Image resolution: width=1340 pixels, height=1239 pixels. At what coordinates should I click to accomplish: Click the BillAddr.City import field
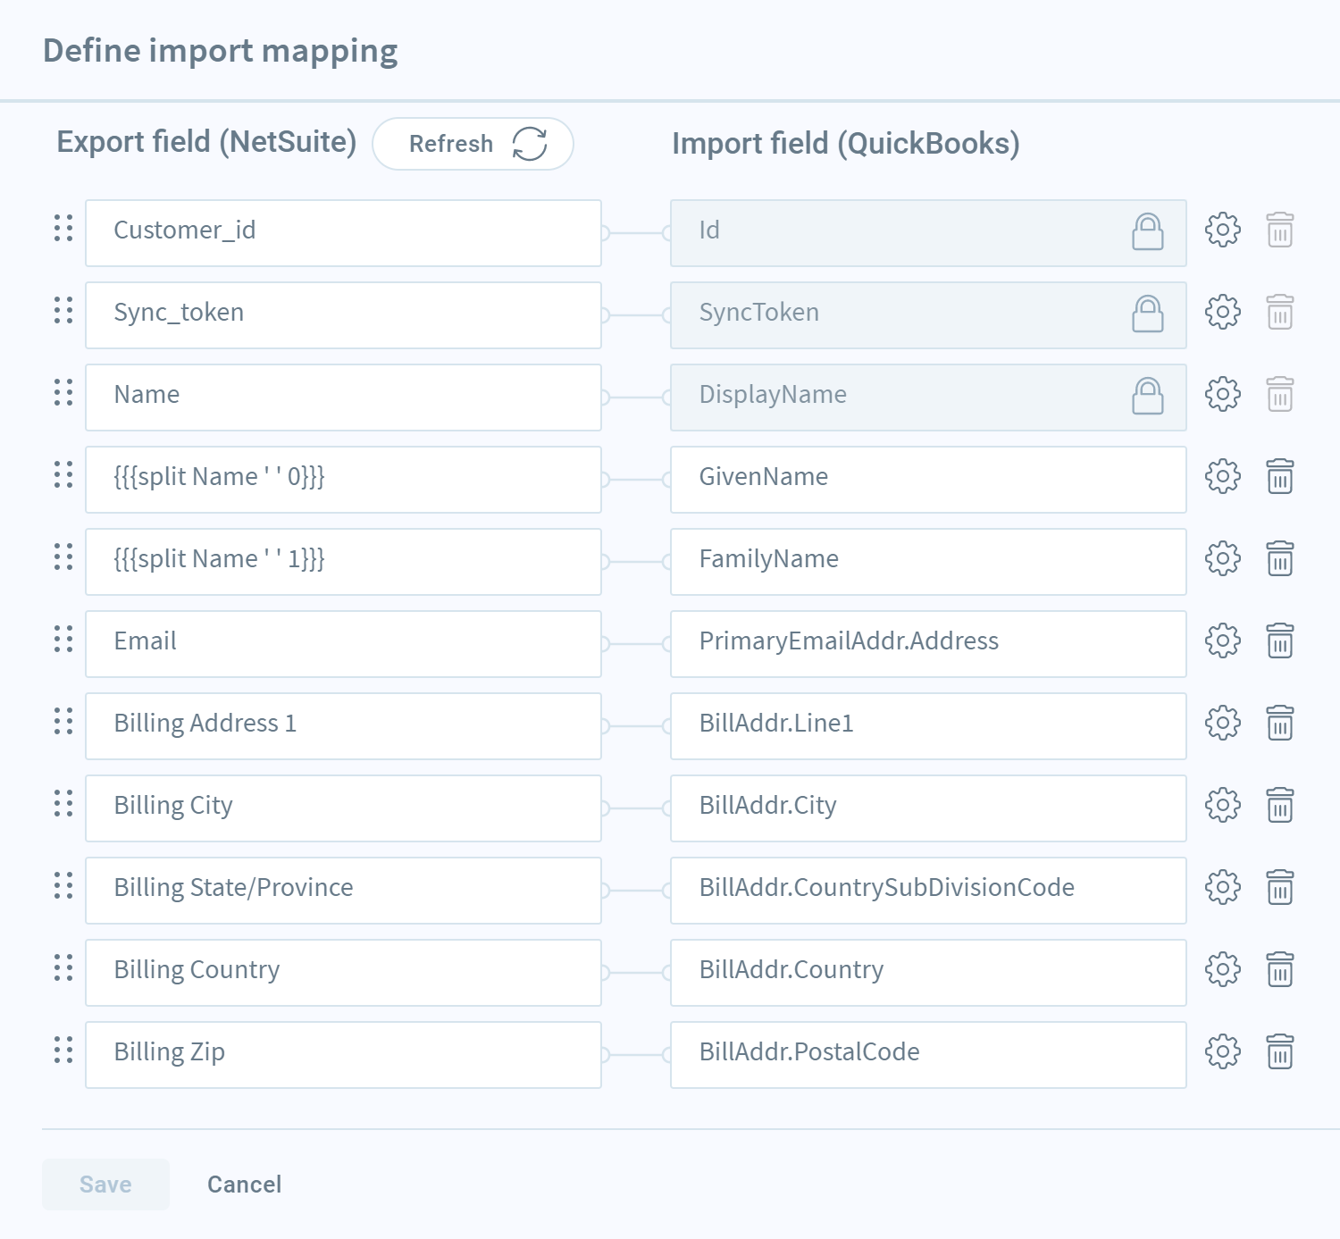click(928, 808)
